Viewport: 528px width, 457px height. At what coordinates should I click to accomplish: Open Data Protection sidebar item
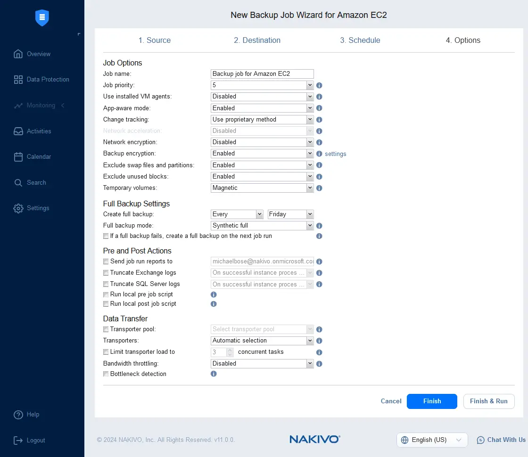(x=42, y=80)
